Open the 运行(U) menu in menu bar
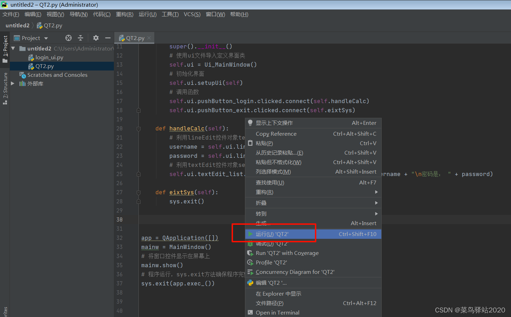This screenshot has width=511, height=317. (x=148, y=14)
